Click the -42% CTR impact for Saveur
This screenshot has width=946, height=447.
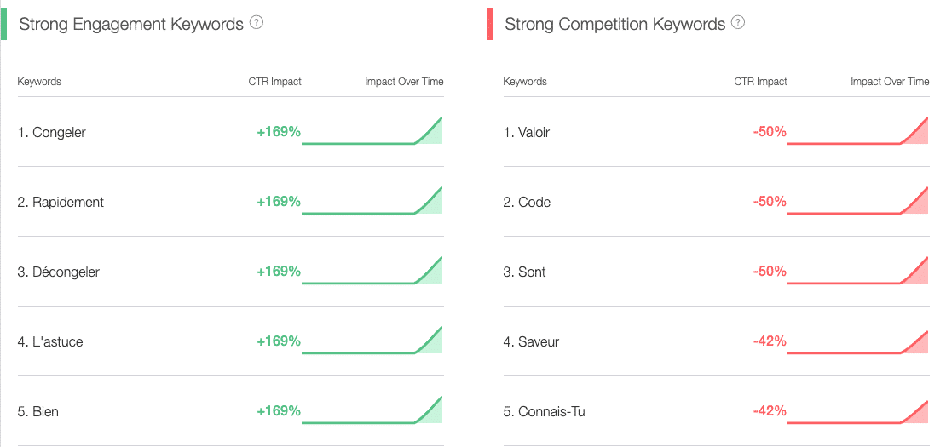coord(770,341)
